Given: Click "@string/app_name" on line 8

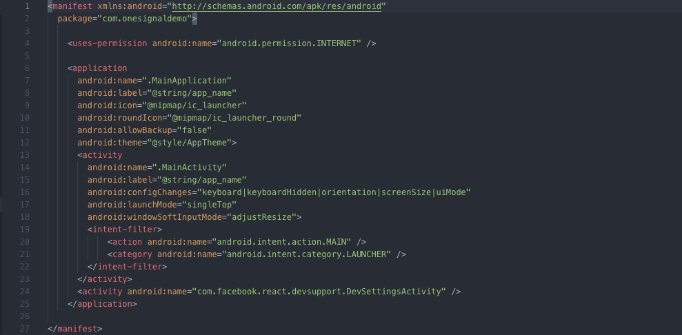Looking at the screenshot, I should (192, 93).
